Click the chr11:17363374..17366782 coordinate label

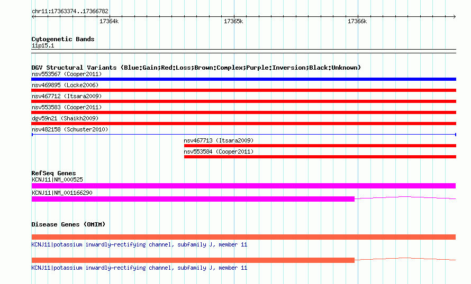[70, 11]
